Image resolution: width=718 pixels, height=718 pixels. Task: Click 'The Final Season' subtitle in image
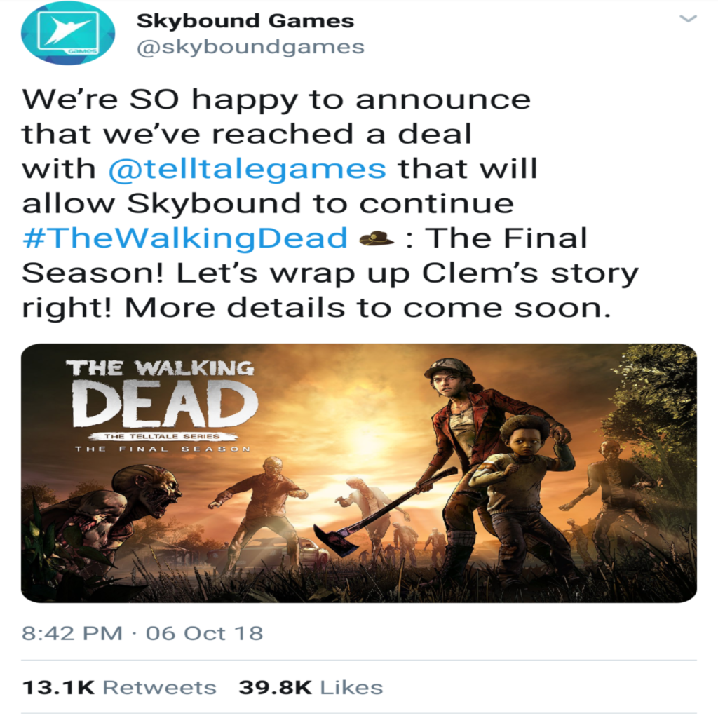163,449
